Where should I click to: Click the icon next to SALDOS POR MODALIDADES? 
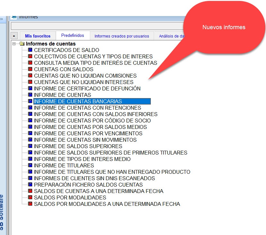(x=30, y=197)
